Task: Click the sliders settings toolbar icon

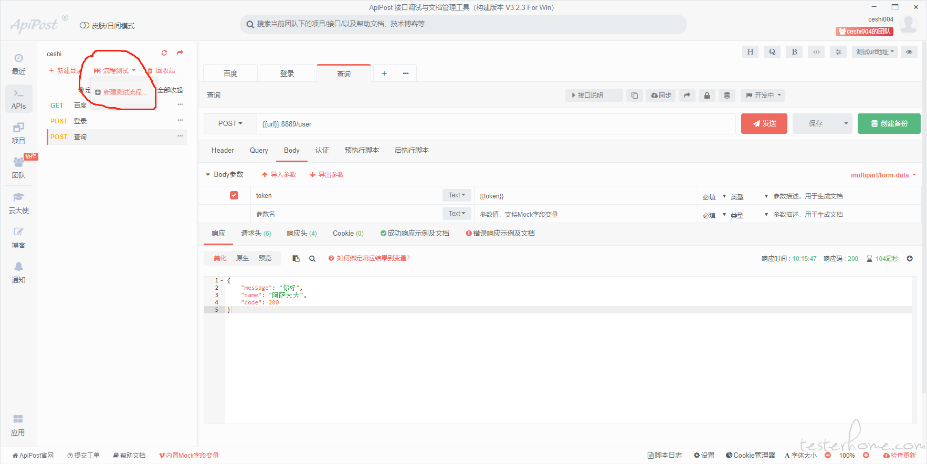Action: tap(838, 52)
